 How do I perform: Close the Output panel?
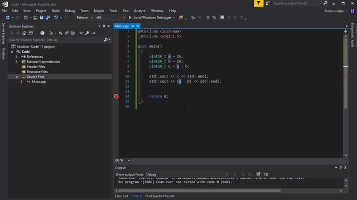point(345,168)
